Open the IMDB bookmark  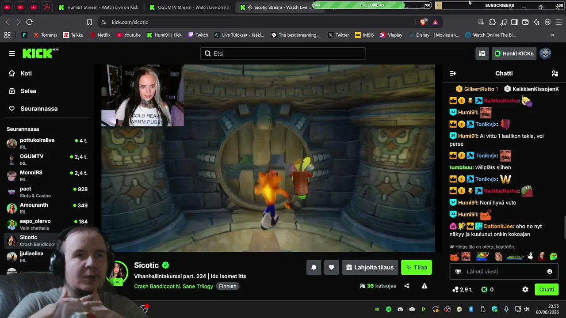click(x=364, y=35)
